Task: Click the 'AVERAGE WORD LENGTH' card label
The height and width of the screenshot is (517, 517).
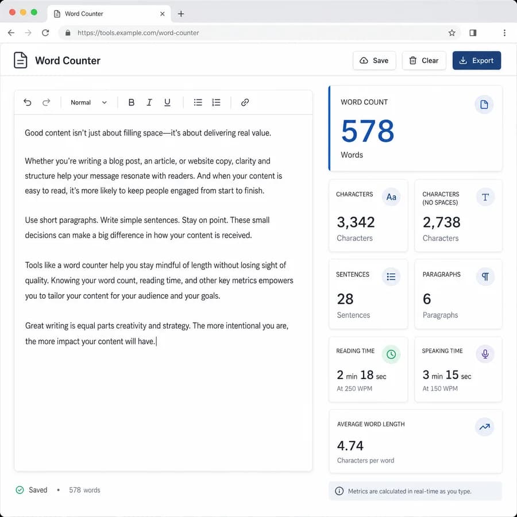Action: (371, 424)
